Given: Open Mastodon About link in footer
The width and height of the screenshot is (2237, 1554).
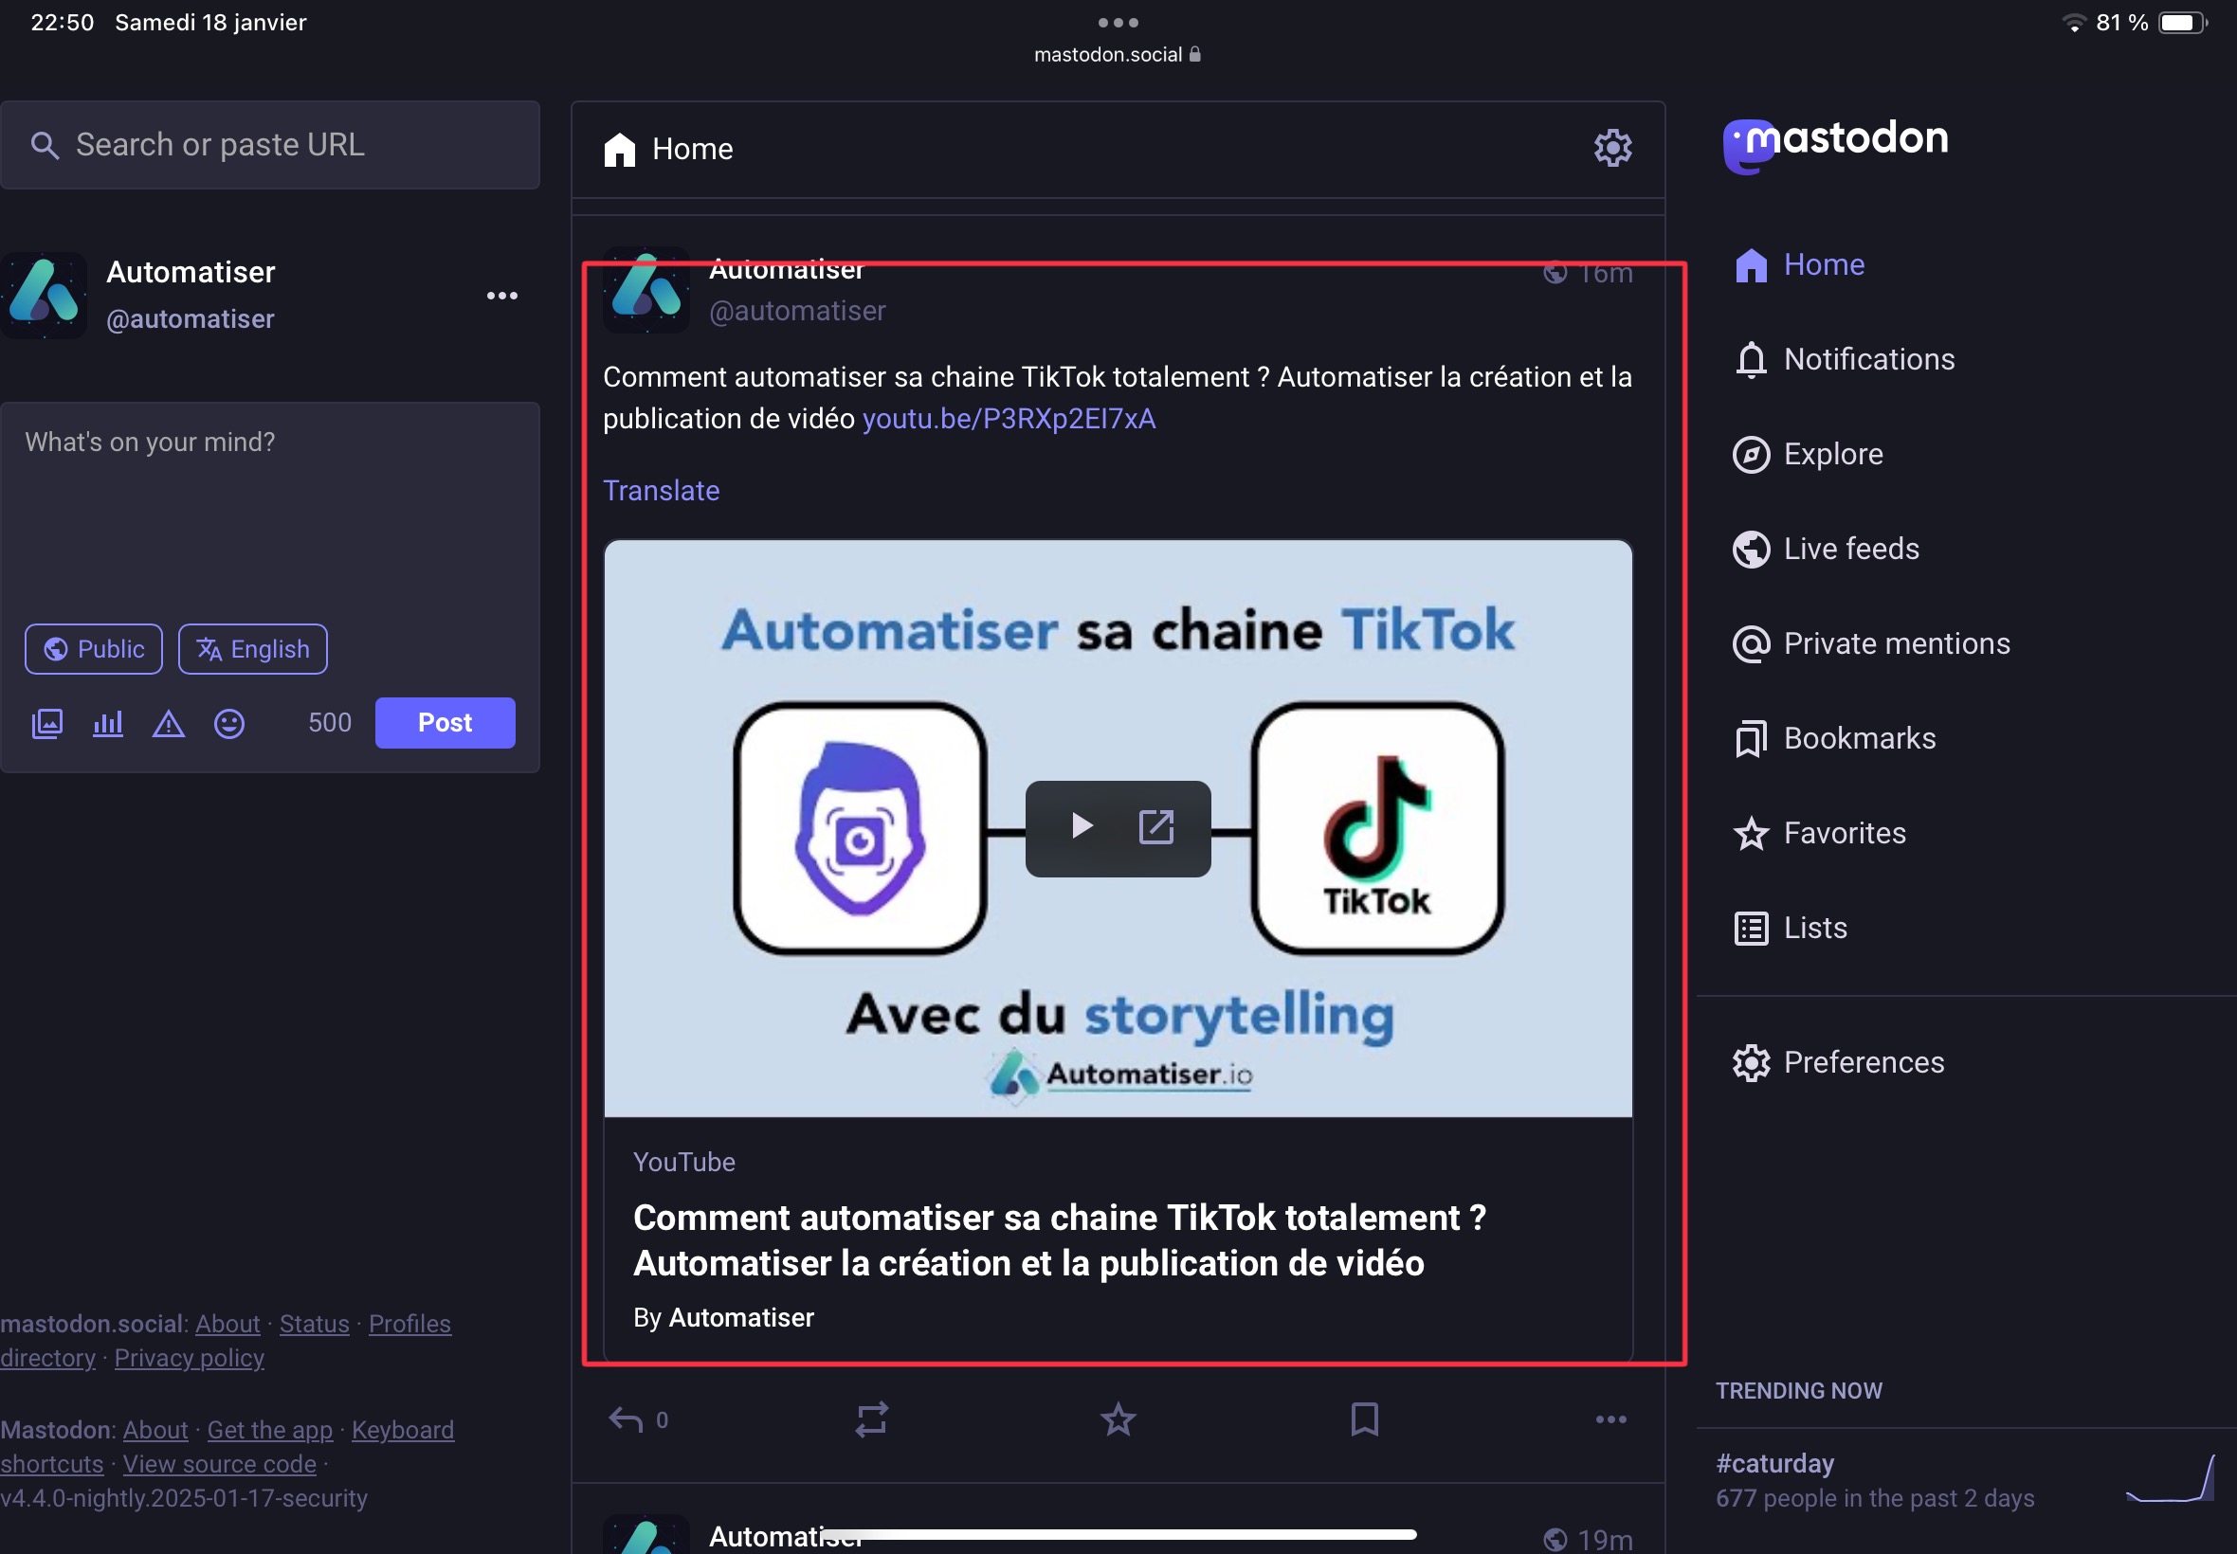Looking at the screenshot, I should click(155, 1430).
